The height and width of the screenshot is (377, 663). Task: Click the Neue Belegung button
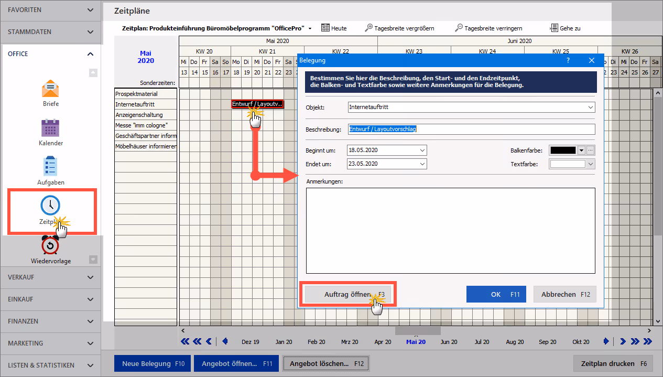point(153,363)
